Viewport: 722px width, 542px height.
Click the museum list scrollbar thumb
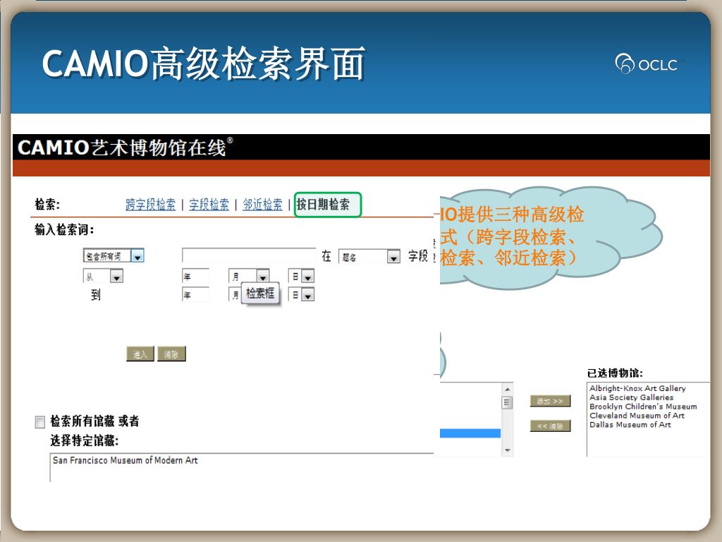click(507, 402)
